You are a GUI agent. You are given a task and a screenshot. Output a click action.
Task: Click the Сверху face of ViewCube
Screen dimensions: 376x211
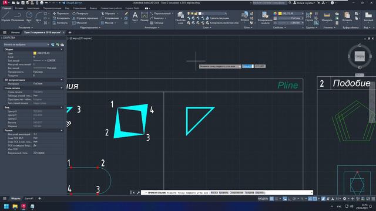tap(360, 56)
